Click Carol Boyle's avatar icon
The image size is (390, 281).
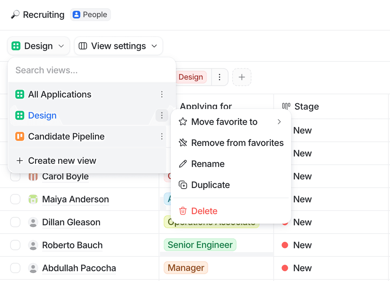click(x=33, y=177)
